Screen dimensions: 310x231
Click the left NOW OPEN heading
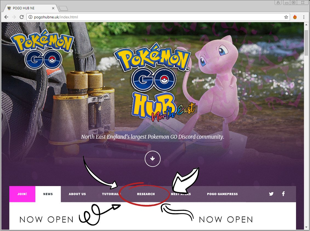tap(47, 219)
